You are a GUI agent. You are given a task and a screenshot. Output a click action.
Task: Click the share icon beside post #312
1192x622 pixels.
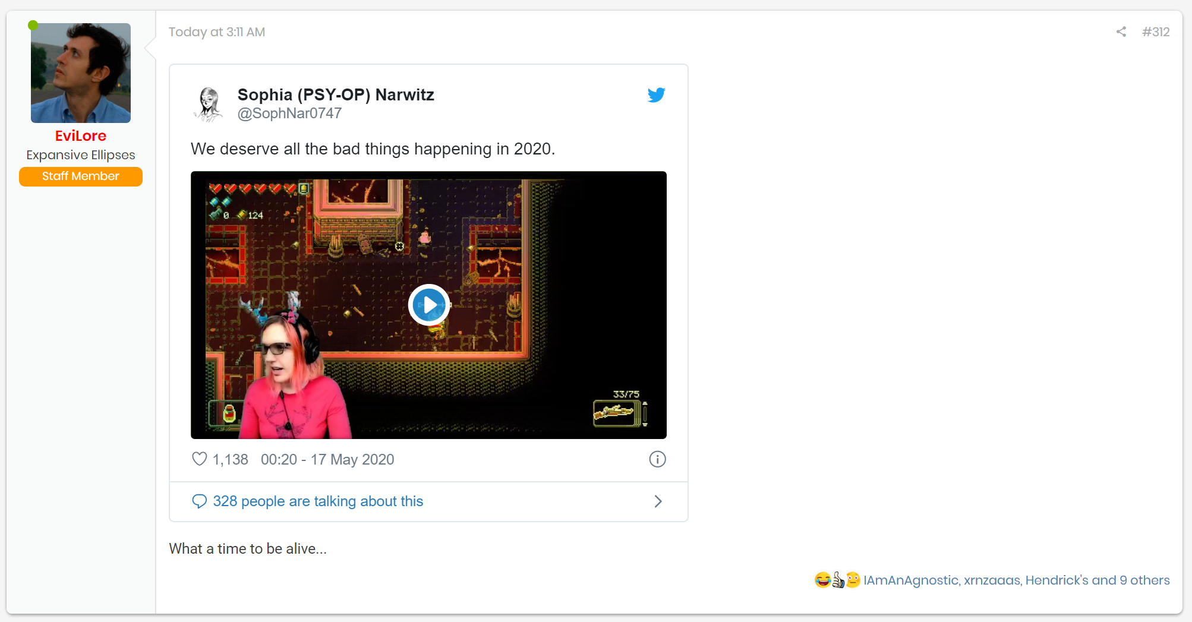pos(1121,31)
